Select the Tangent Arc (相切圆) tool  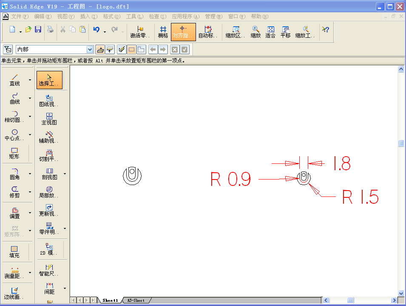(15, 117)
